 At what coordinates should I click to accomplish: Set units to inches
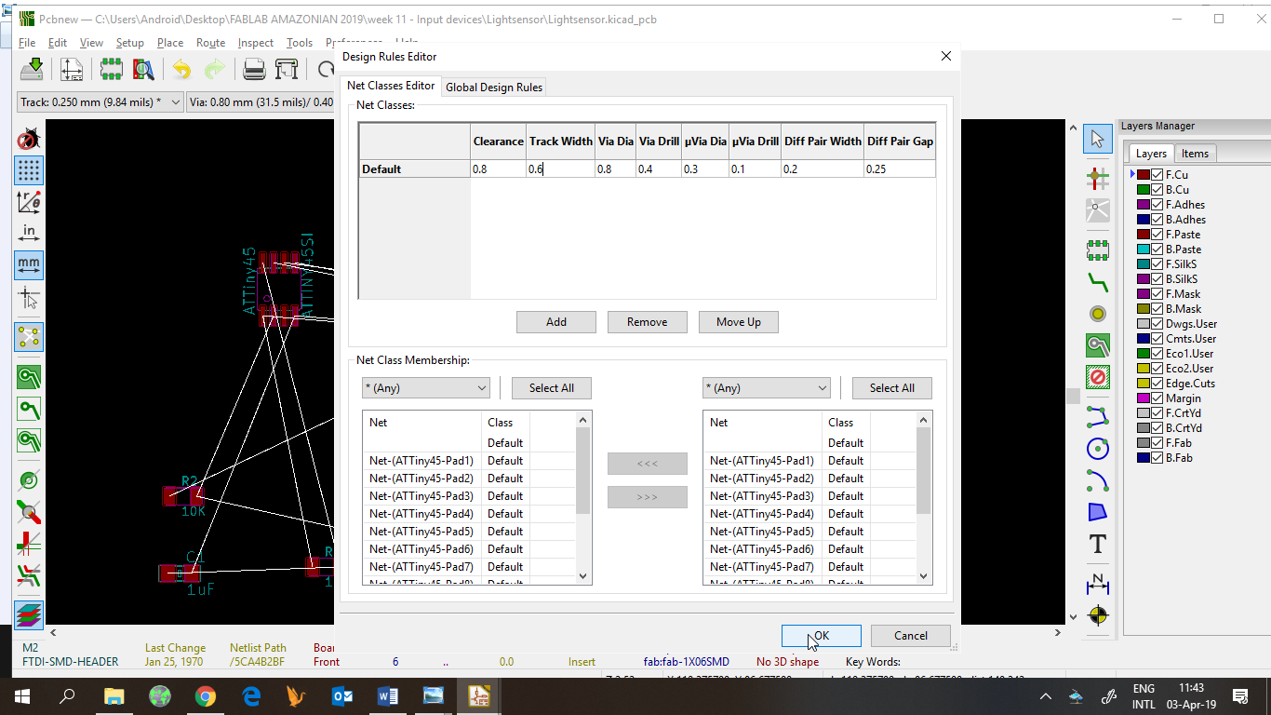[29, 233]
